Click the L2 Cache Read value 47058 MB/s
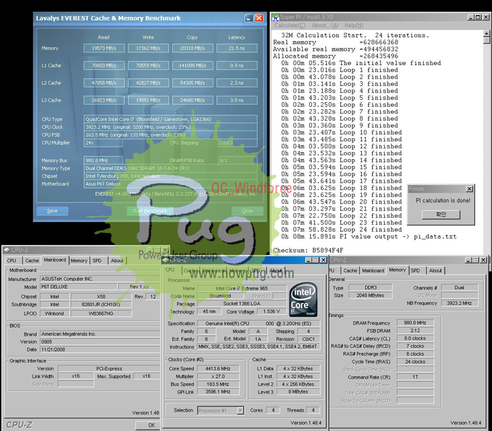Viewport: 492px width, 431px height. click(104, 83)
